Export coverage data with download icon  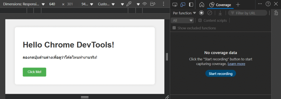[x=220, y=13]
